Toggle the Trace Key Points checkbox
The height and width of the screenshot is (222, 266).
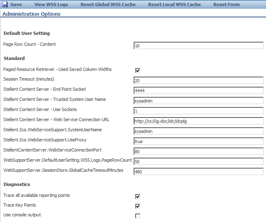pos(138,206)
